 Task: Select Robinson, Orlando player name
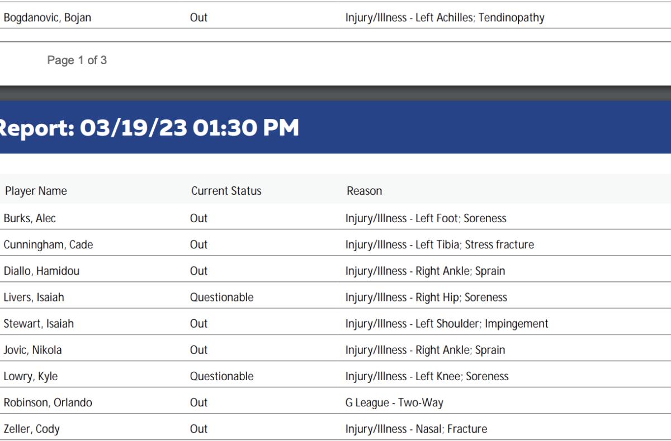(x=48, y=402)
